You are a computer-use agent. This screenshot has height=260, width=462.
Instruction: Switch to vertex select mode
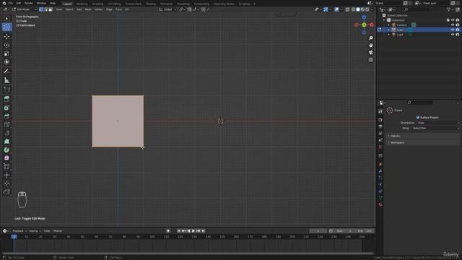(x=41, y=9)
